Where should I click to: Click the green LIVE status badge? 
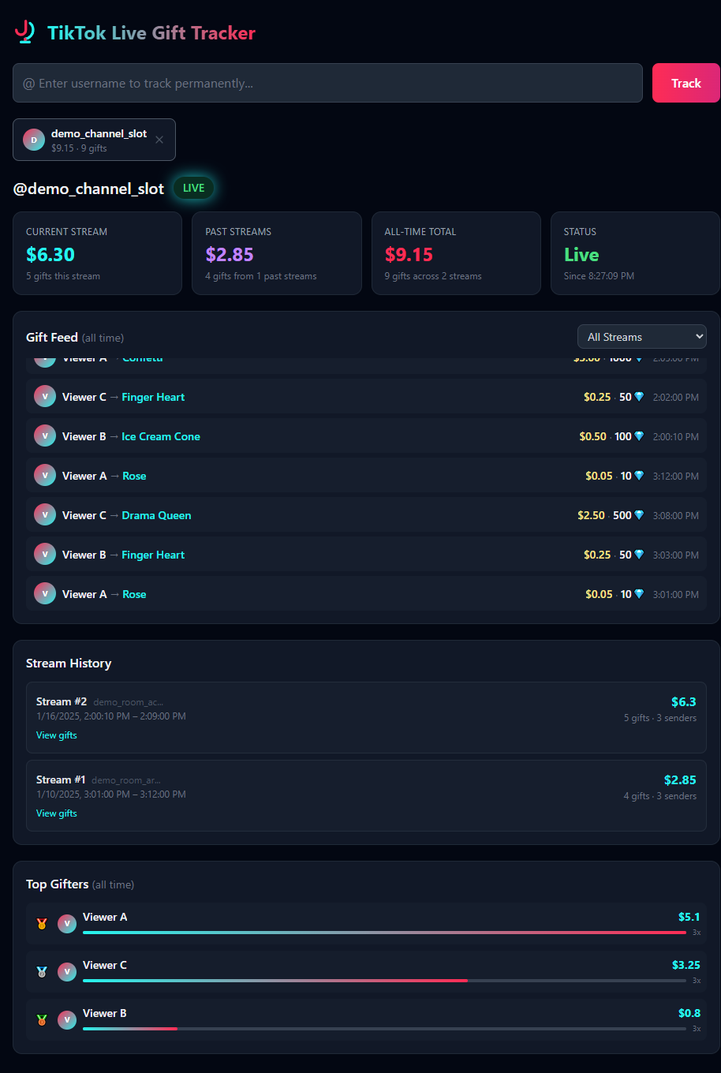point(193,188)
